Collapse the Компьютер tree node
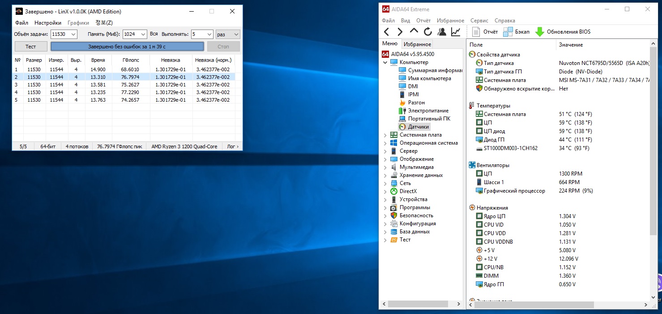 (385, 62)
